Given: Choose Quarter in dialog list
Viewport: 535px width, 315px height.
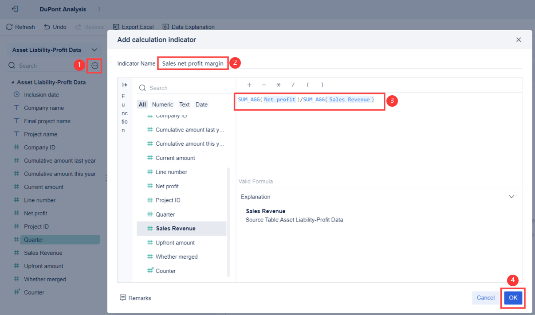Looking at the screenshot, I should tap(181, 214).
